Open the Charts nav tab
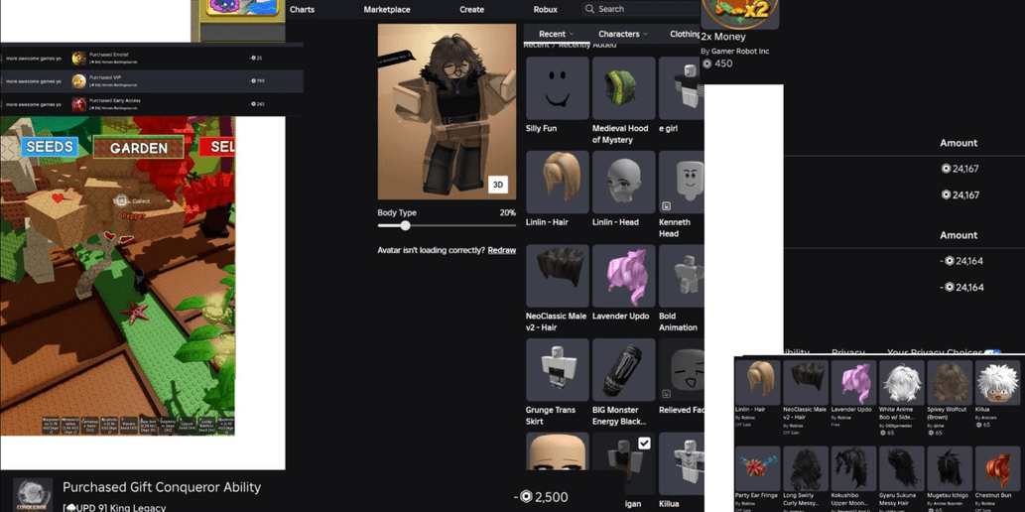The width and height of the screenshot is (1025, 512). pos(302,9)
